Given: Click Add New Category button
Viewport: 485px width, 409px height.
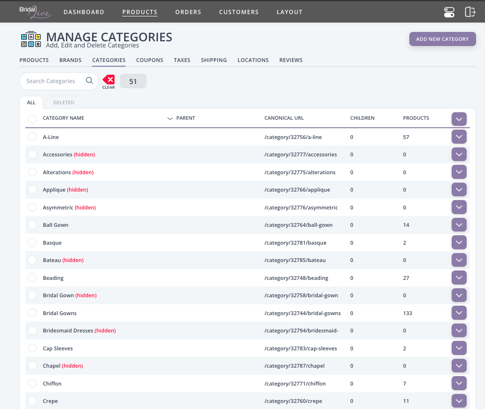Looking at the screenshot, I should [442, 39].
